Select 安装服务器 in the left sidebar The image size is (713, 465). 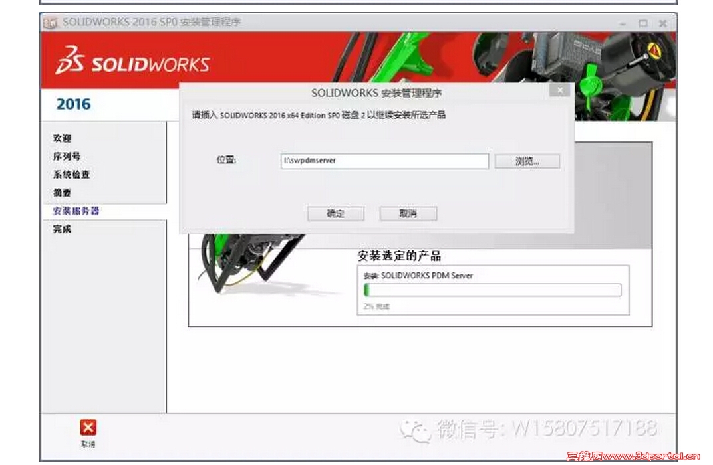69,211
